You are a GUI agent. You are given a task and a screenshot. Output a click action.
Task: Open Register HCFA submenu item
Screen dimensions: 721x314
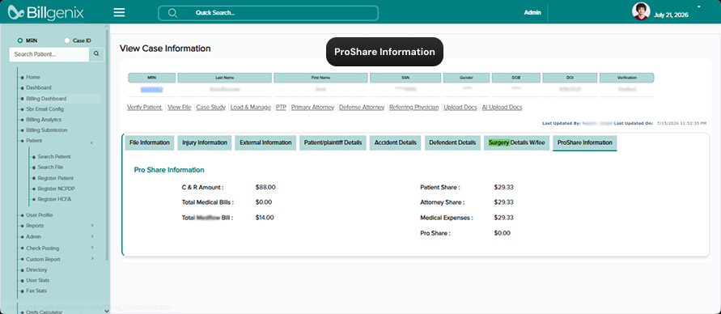(54, 199)
